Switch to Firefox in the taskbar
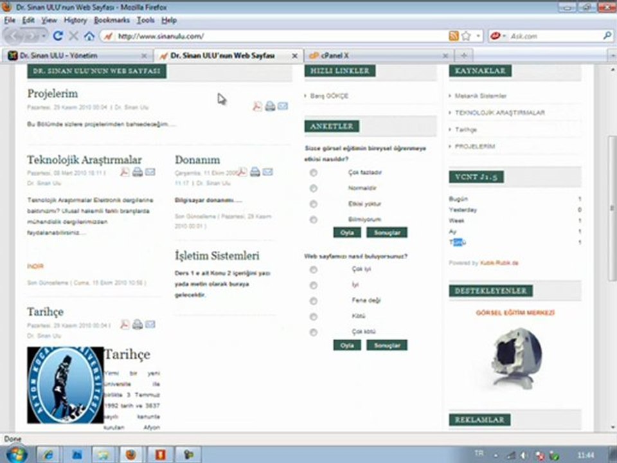 pyautogui.click(x=131, y=455)
